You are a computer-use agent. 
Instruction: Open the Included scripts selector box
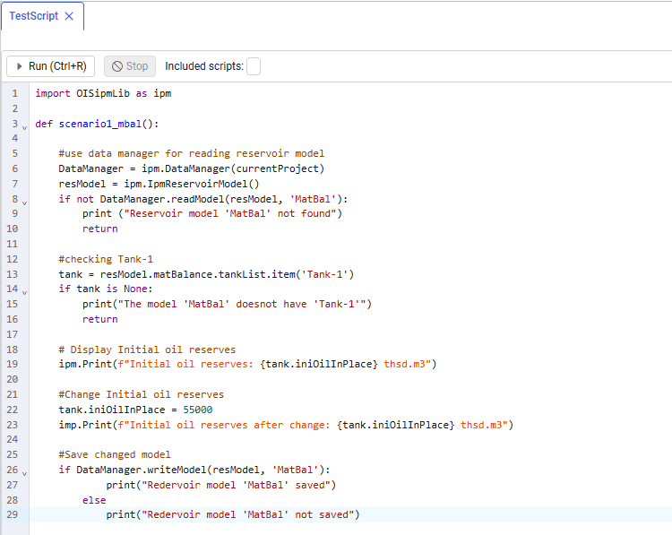tap(254, 66)
